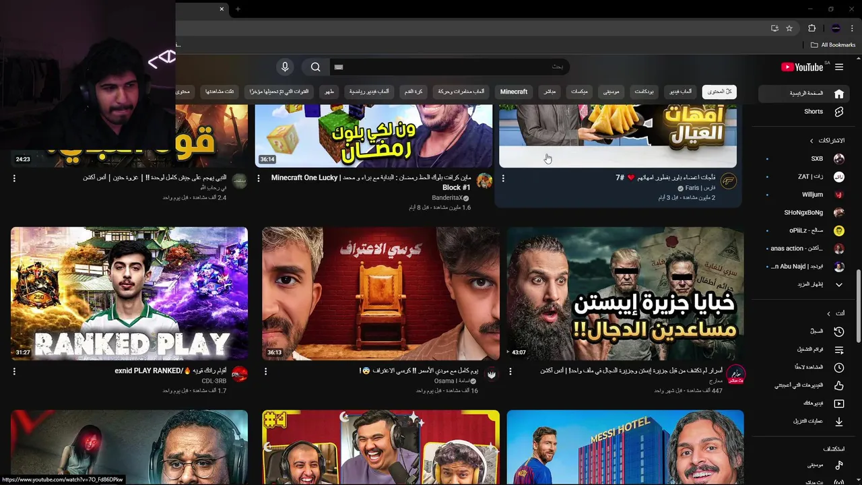Select the 'طهو' cooking chip
862x485 pixels.
329,92
